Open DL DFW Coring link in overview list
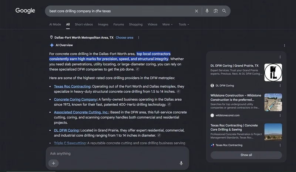 (x=66, y=130)
